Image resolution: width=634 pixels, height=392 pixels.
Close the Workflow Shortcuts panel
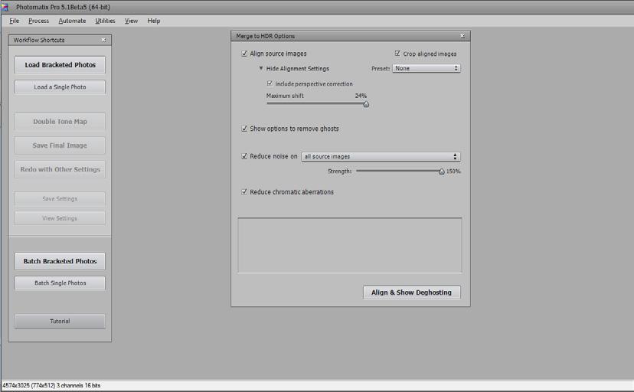tap(103, 40)
